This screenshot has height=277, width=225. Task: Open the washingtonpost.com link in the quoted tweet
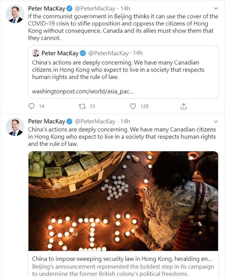pyautogui.click(x=82, y=92)
